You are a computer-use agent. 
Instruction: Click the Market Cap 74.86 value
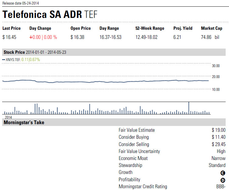pyautogui.click(x=206, y=37)
